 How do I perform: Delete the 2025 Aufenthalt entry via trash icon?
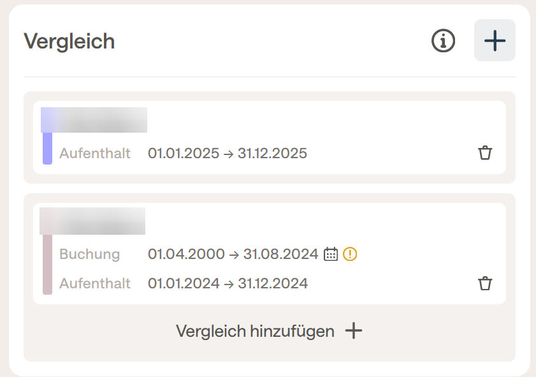pyautogui.click(x=485, y=153)
